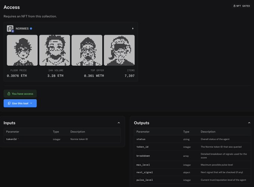
Task: Click the Outputs Parameter column header
Action: [143, 132]
